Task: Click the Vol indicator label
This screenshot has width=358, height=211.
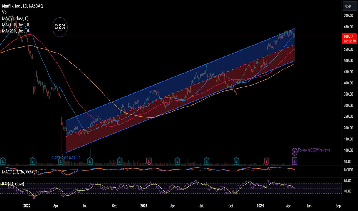Action: tap(5, 12)
